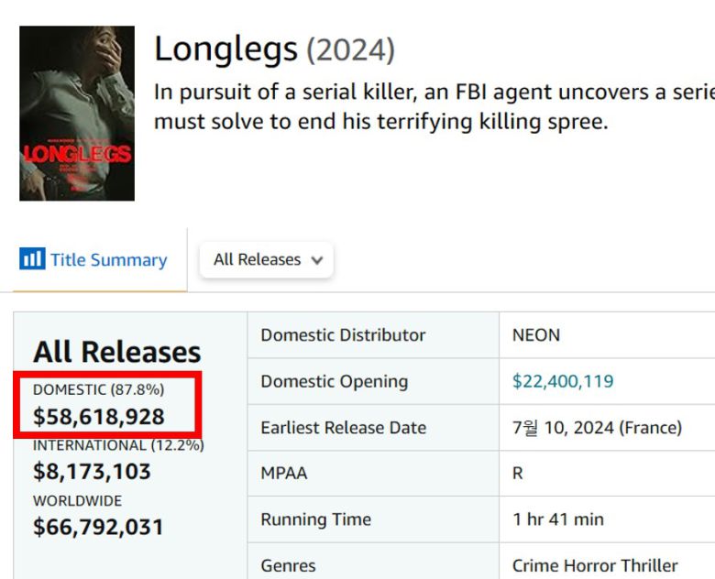Screen dimensions: 715x579
Task: Click the (2024) release year
Action: (x=350, y=49)
